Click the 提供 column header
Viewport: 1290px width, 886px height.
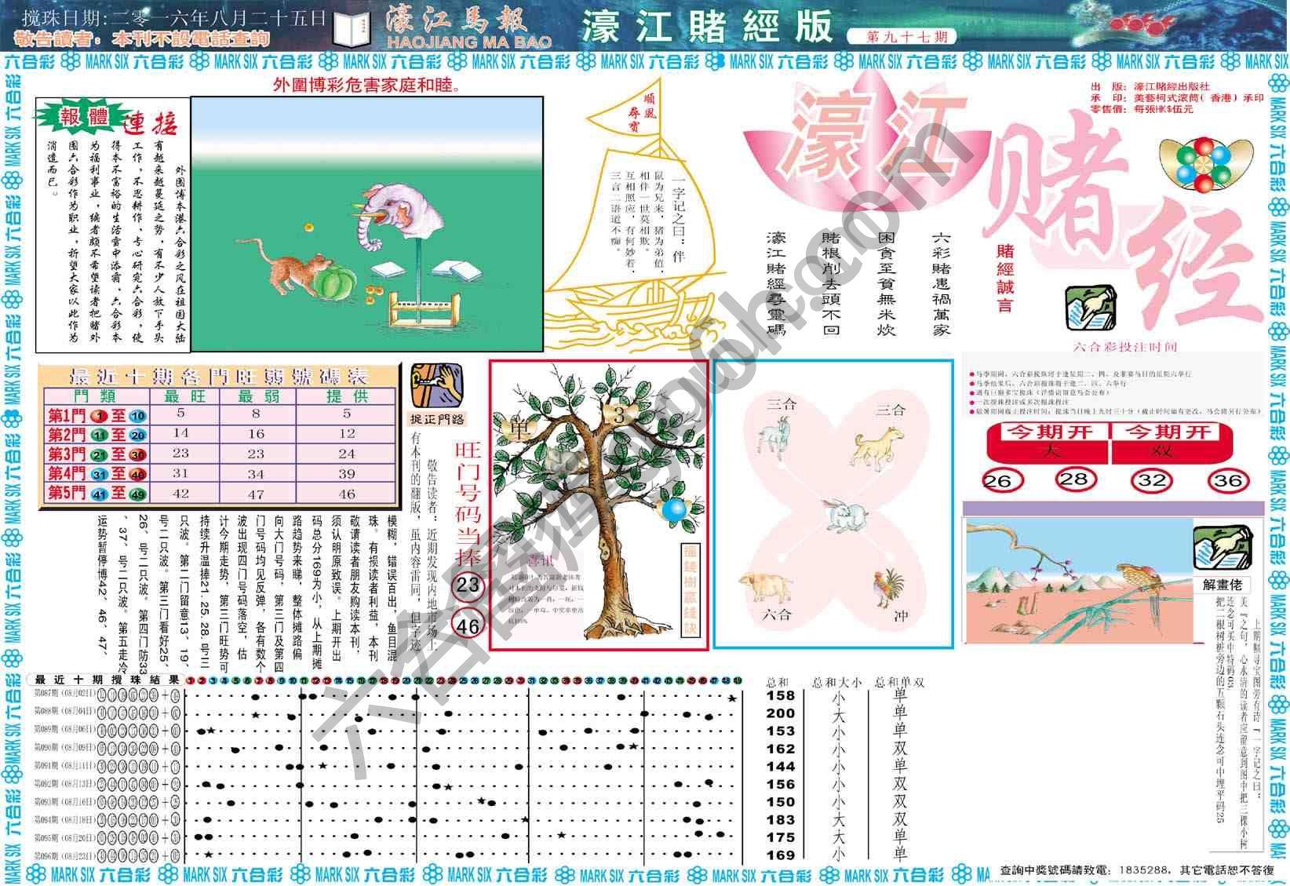coord(348,396)
